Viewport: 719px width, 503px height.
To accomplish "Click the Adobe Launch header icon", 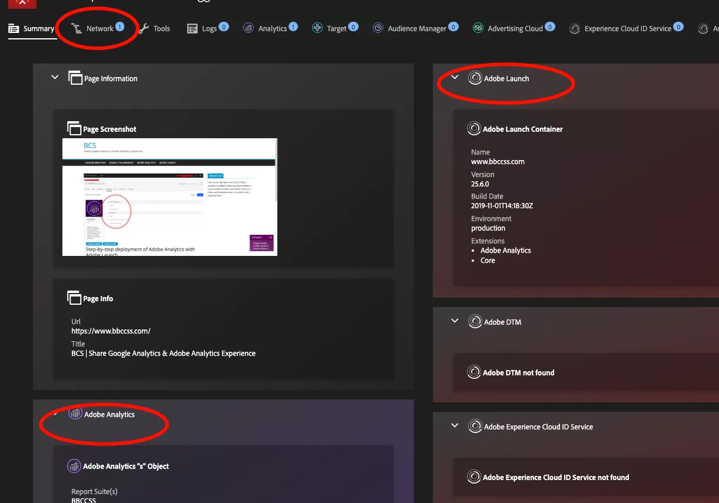I will coord(475,78).
